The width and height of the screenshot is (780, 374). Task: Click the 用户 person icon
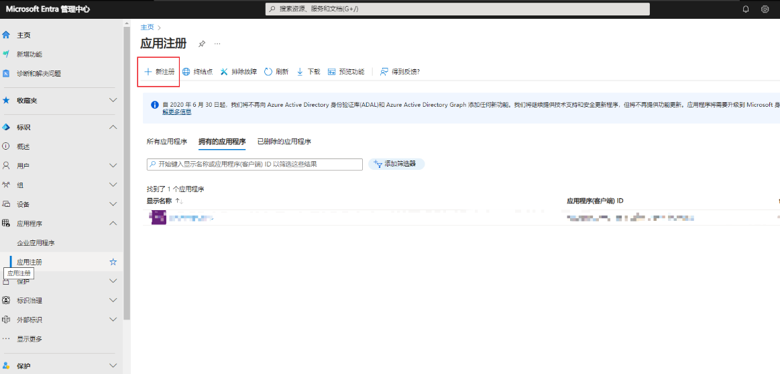[x=6, y=165]
